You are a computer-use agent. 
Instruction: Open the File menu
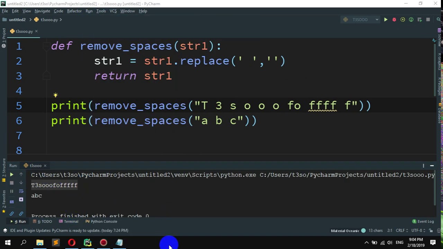5,11
